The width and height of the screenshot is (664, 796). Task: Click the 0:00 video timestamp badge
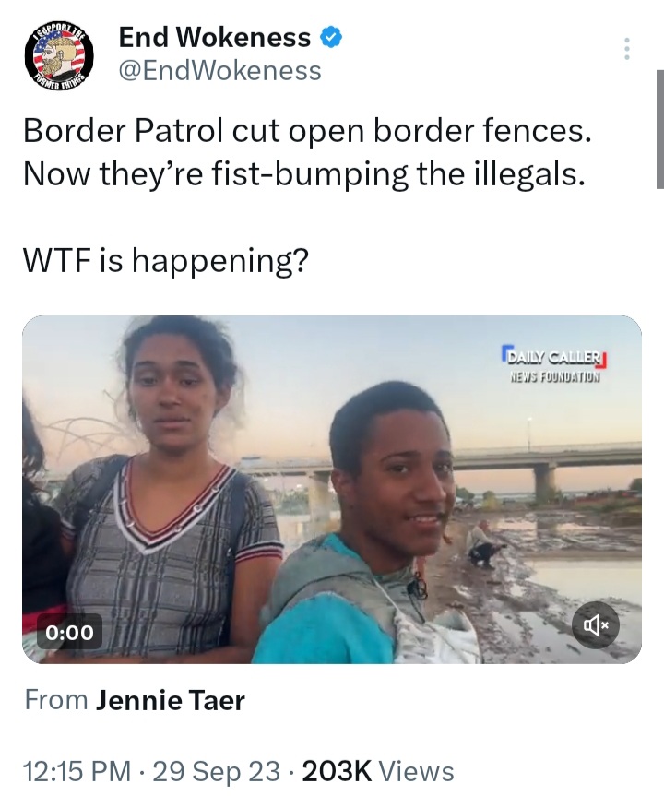69,633
